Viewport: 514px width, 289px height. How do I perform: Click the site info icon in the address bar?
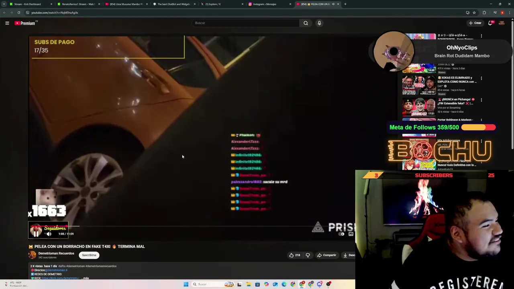coord(27,12)
